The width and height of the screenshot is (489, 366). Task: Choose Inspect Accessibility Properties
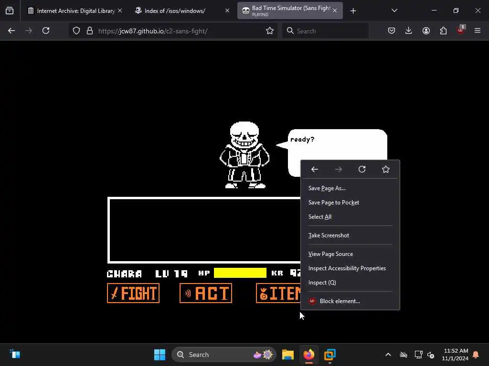pos(350,268)
